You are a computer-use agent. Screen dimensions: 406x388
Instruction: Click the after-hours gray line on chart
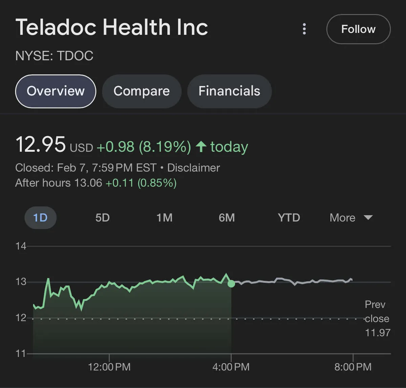(291, 281)
